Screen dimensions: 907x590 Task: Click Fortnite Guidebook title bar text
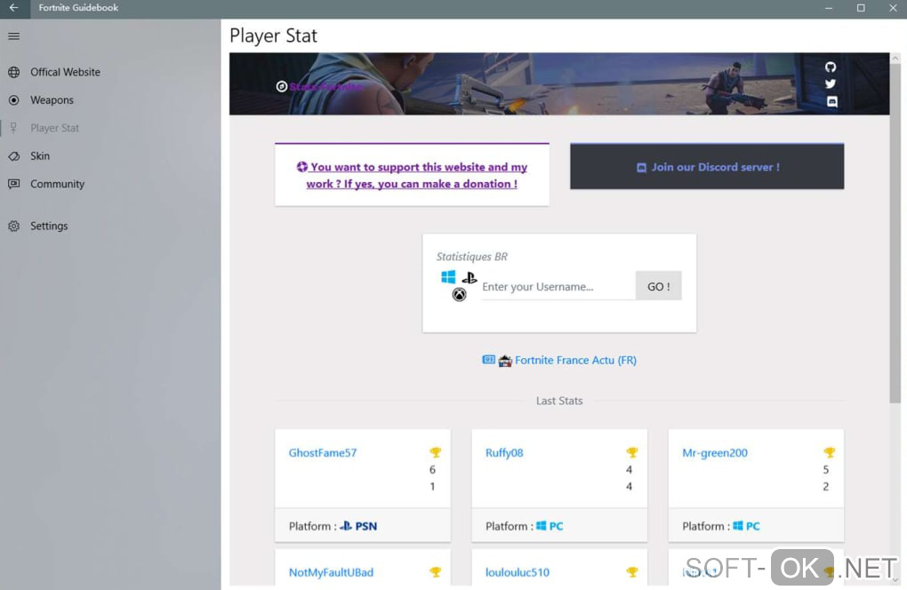[x=78, y=7]
